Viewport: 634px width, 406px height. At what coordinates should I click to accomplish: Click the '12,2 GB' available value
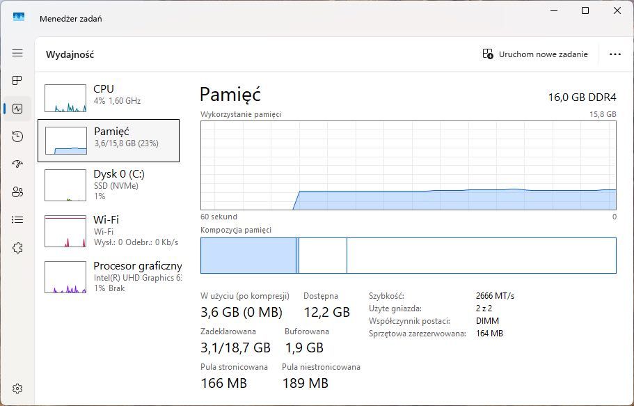tap(326, 312)
